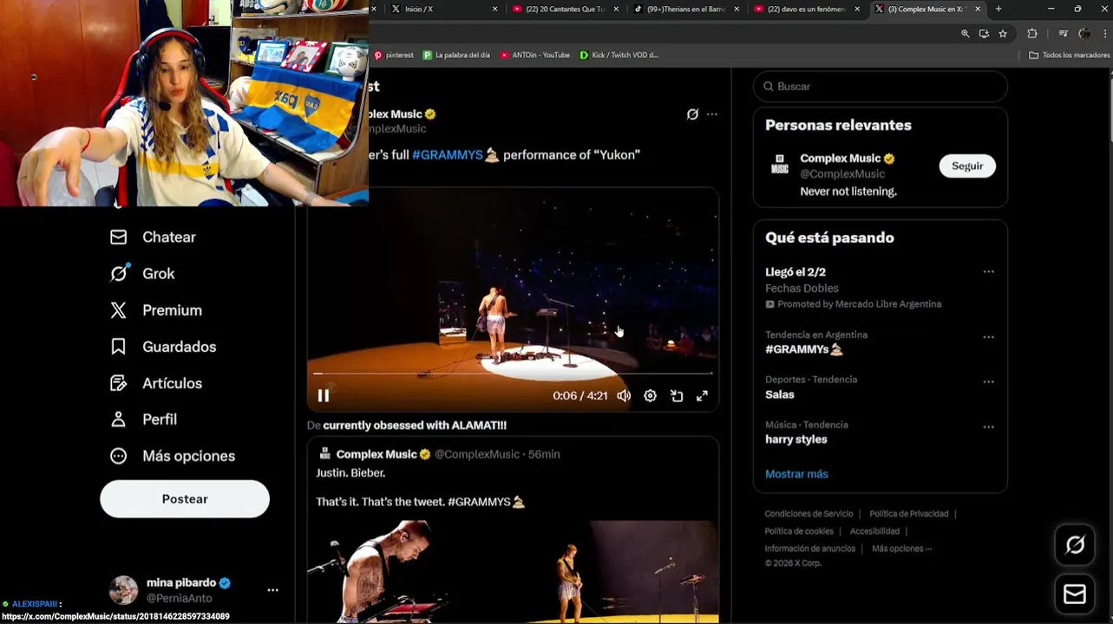Open the Premium page
1113x624 pixels.
tap(156, 310)
